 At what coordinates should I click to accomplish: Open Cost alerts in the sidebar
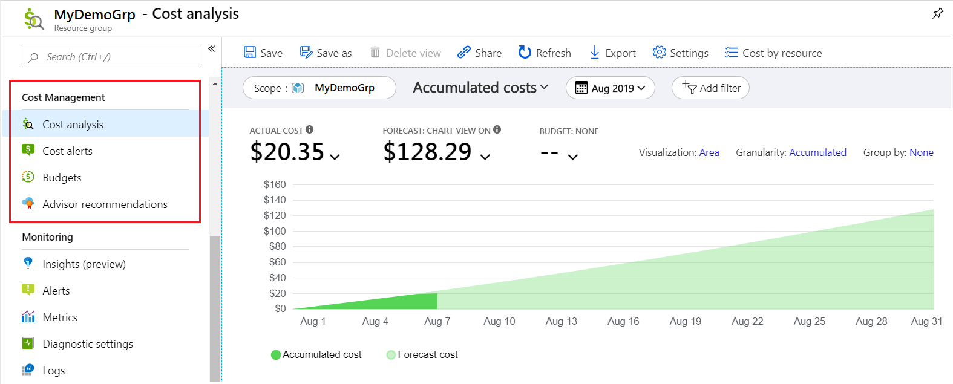[67, 151]
